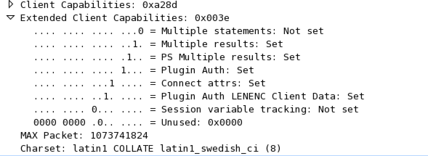Select the Plugin Auth: Set line
Viewport: 428px width, 156px height.
(207, 70)
